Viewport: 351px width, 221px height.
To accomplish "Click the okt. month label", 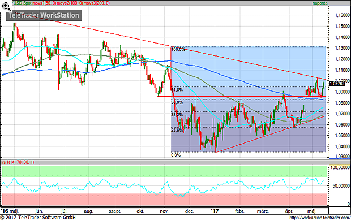I will click(x=140, y=211).
